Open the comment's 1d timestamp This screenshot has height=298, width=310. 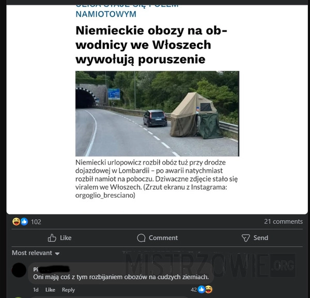(x=36, y=290)
